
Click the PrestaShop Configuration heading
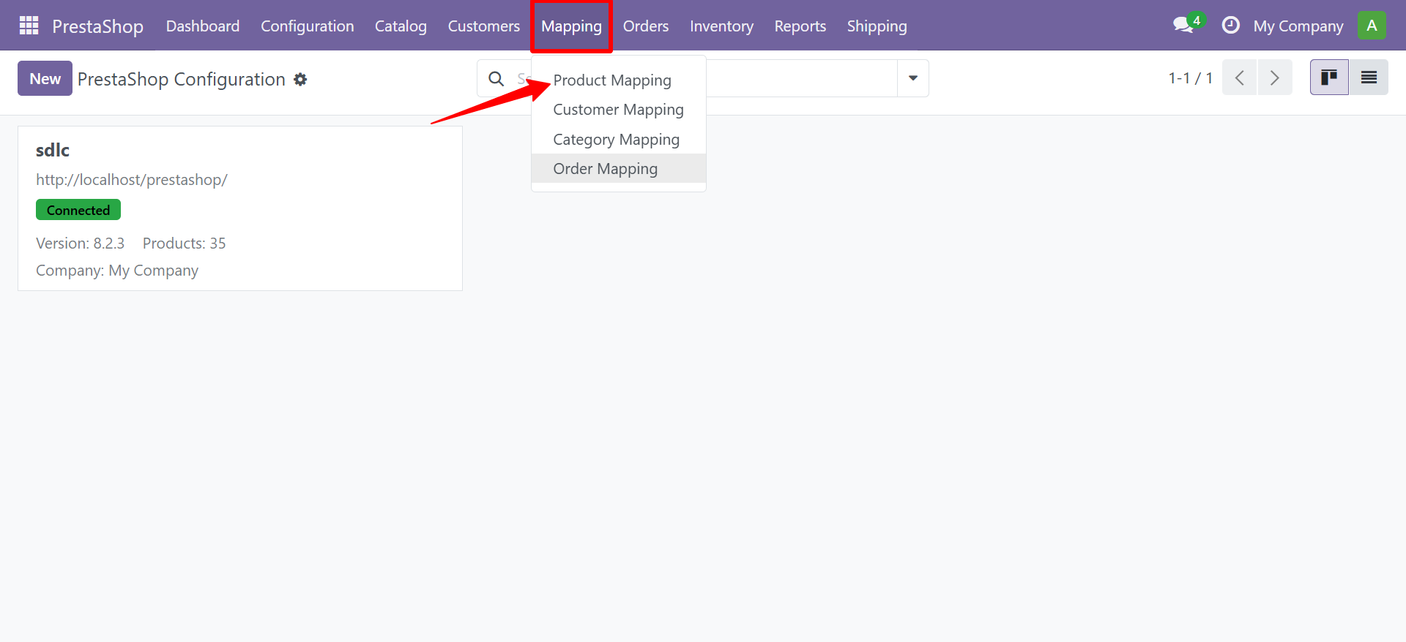pyautogui.click(x=182, y=79)
